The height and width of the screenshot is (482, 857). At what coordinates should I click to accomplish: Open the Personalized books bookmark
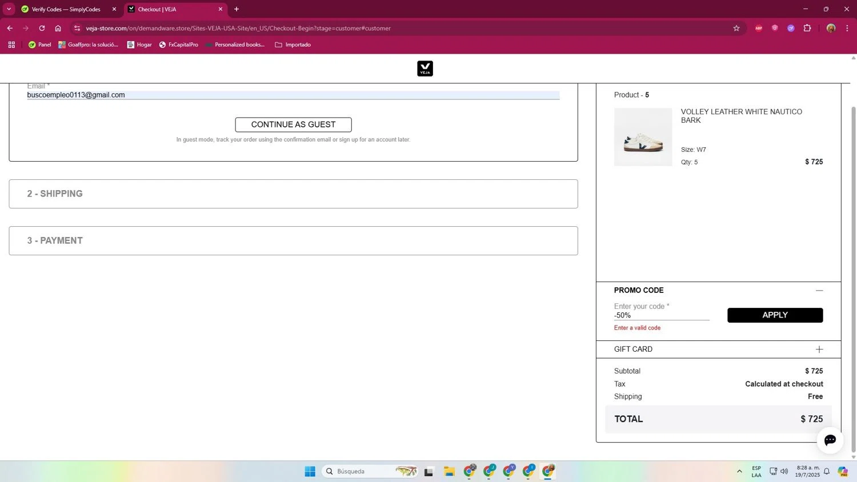235,45
